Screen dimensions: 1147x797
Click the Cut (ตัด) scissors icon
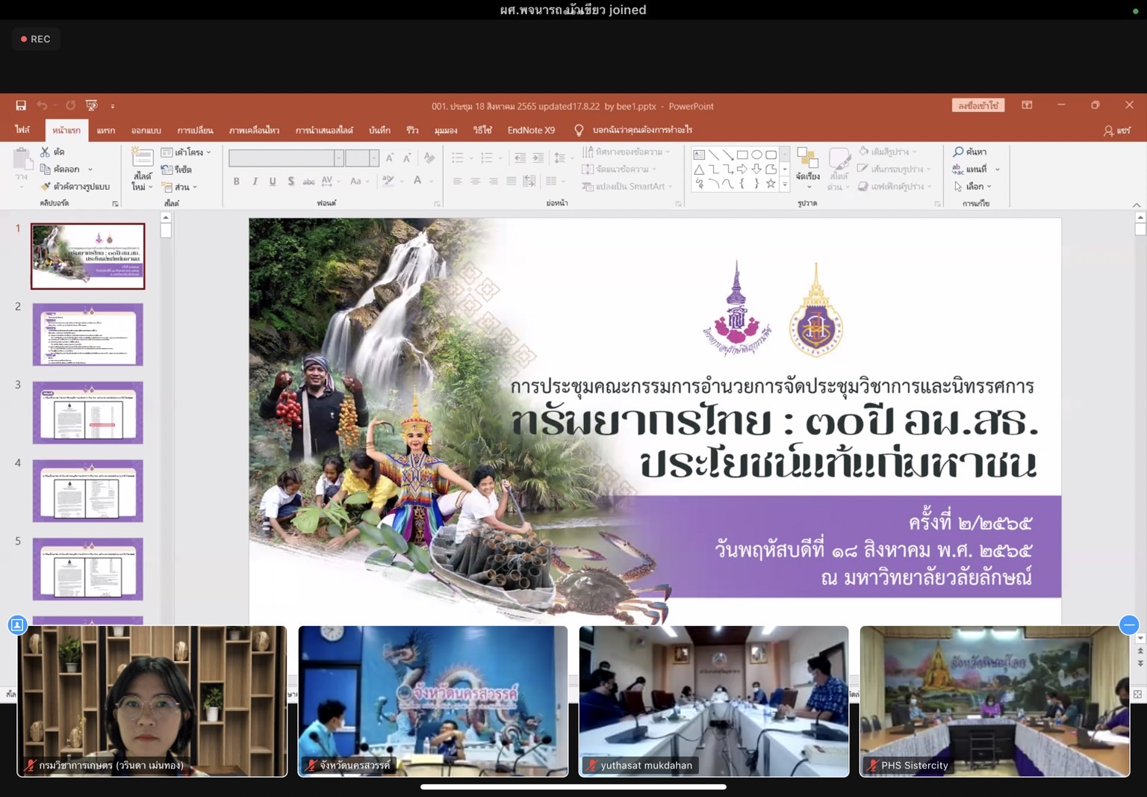tap(46, 152)
